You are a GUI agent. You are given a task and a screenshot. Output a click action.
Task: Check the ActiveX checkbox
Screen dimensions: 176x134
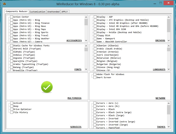click(12, 103)
